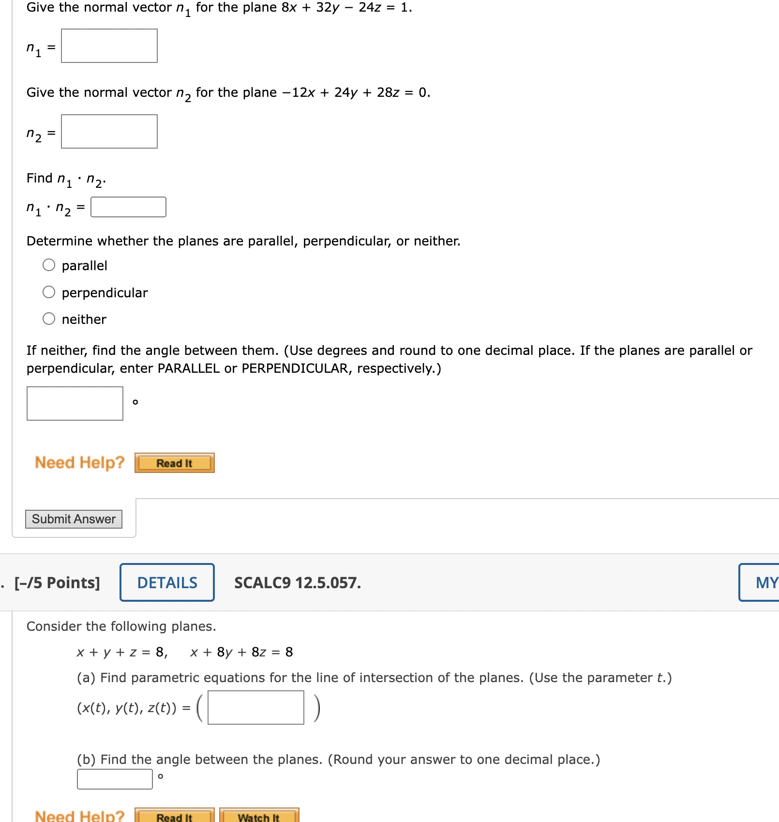Click the input box for normal vector n2
The image size is (779, 822).
tap(109, 131)
